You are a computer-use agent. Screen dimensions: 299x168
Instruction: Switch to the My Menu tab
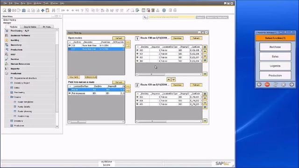47,27
